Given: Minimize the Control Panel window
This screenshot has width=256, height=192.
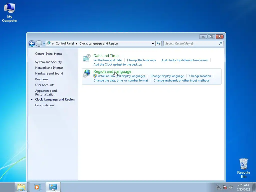Looking at the screenshot, I should 203,37.
